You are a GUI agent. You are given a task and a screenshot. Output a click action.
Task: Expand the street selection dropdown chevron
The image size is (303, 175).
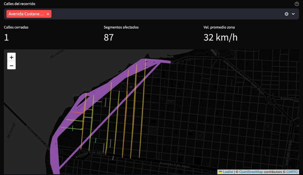coord(293,14)
